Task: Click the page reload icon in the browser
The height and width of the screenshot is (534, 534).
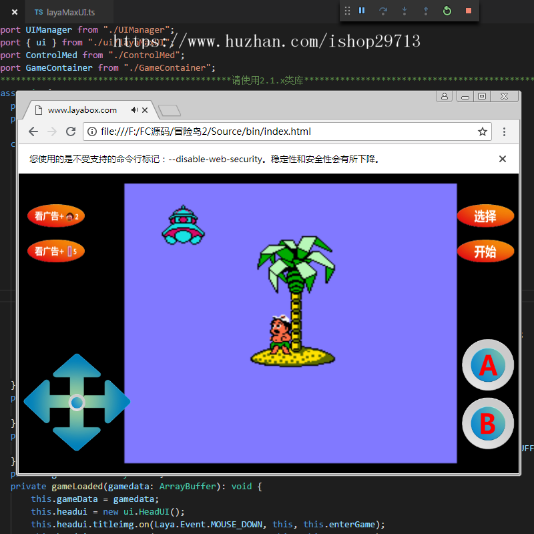Action: 71,131
